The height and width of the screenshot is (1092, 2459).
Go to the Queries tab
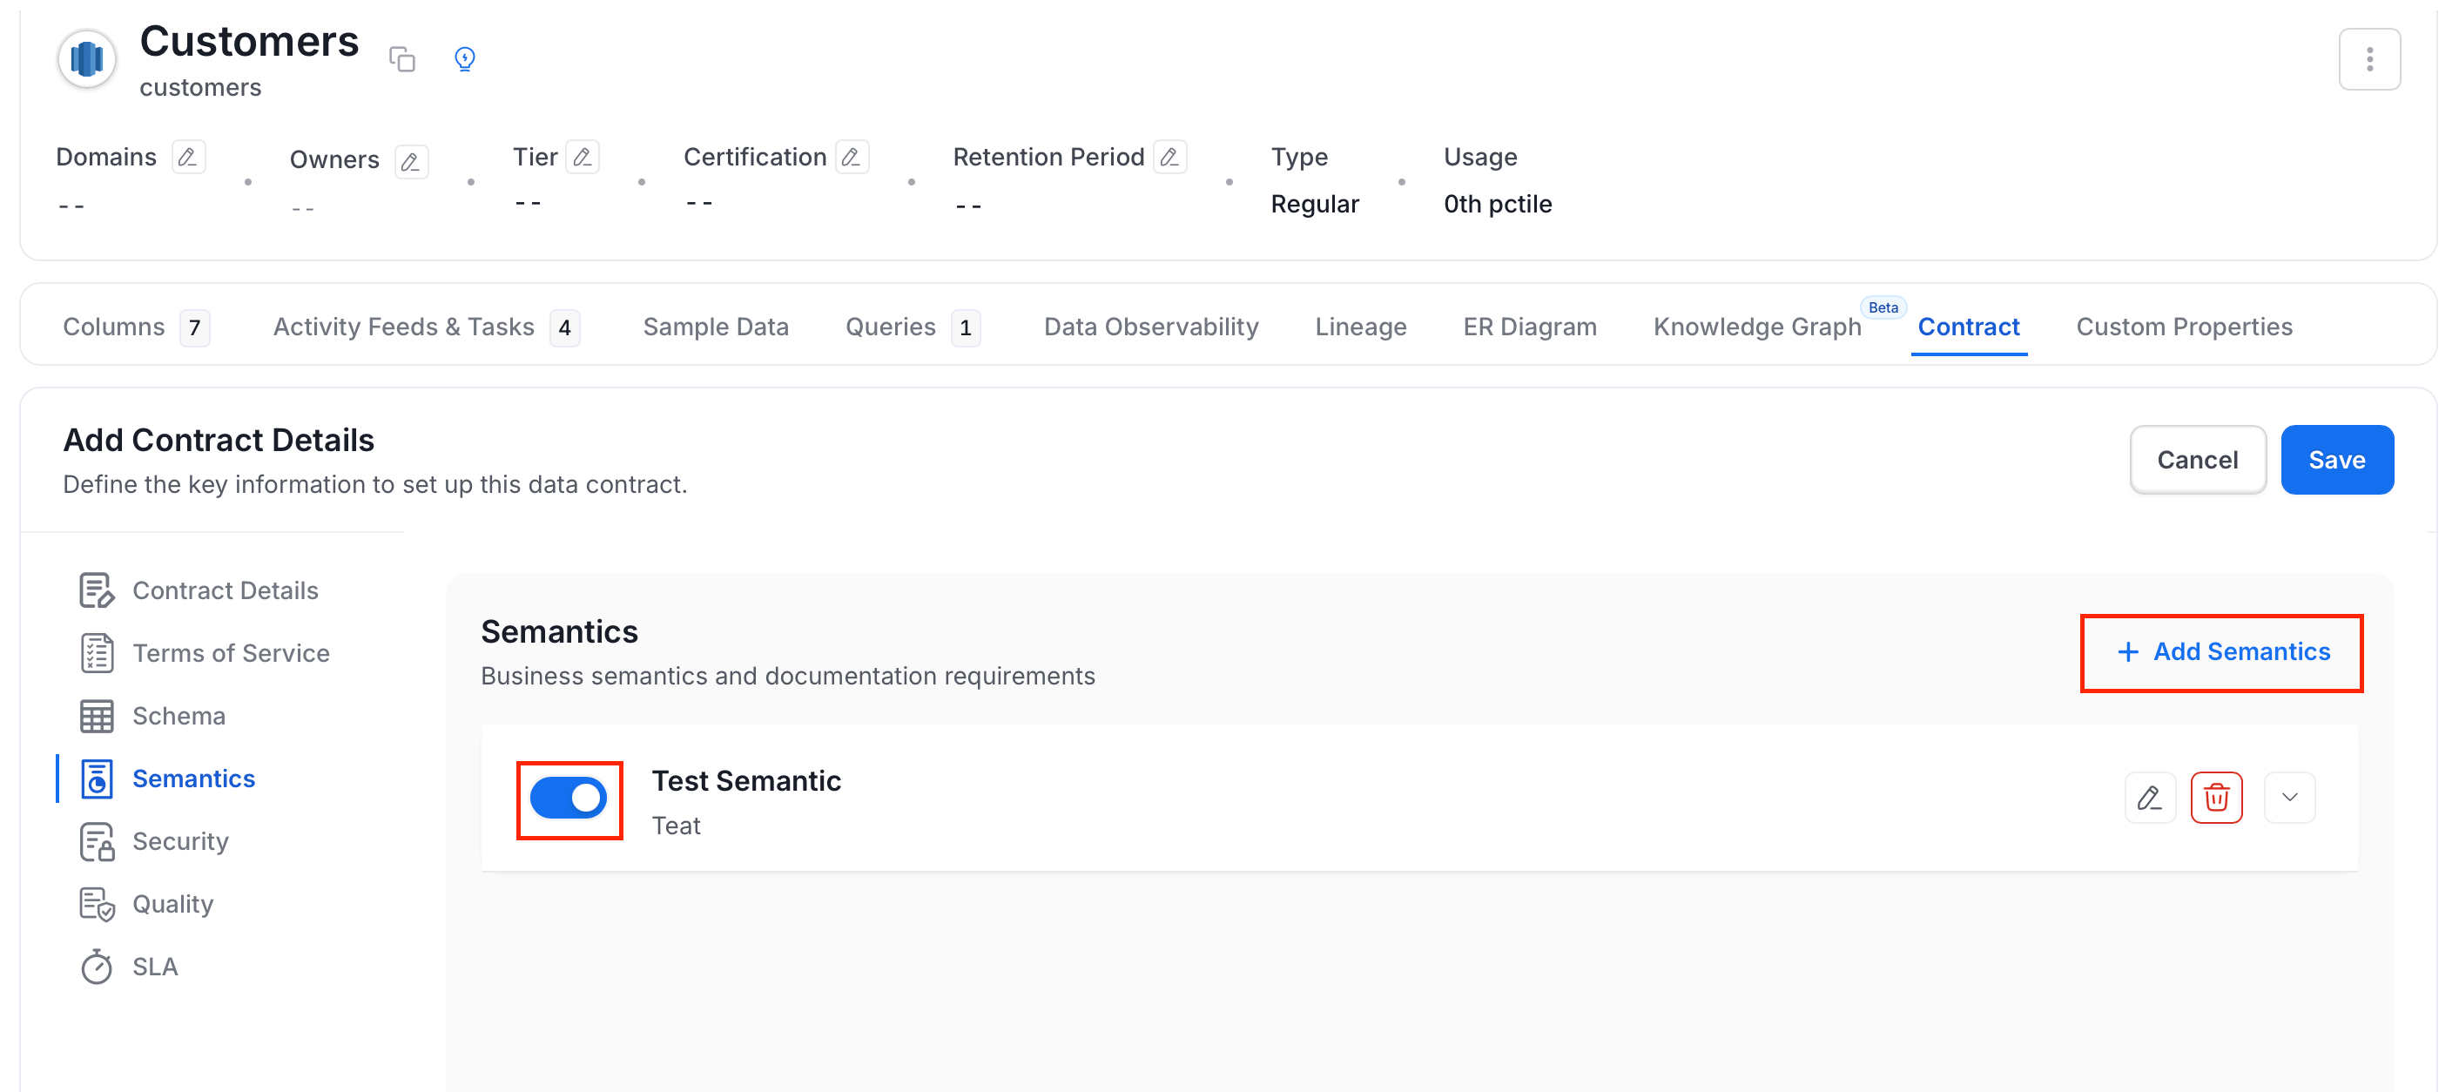coord(913,327)
